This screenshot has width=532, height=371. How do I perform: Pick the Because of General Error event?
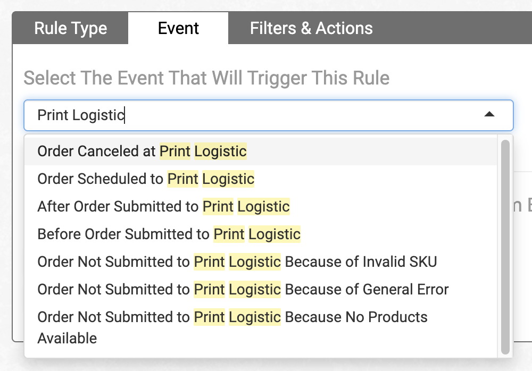(x=243, y=290)
